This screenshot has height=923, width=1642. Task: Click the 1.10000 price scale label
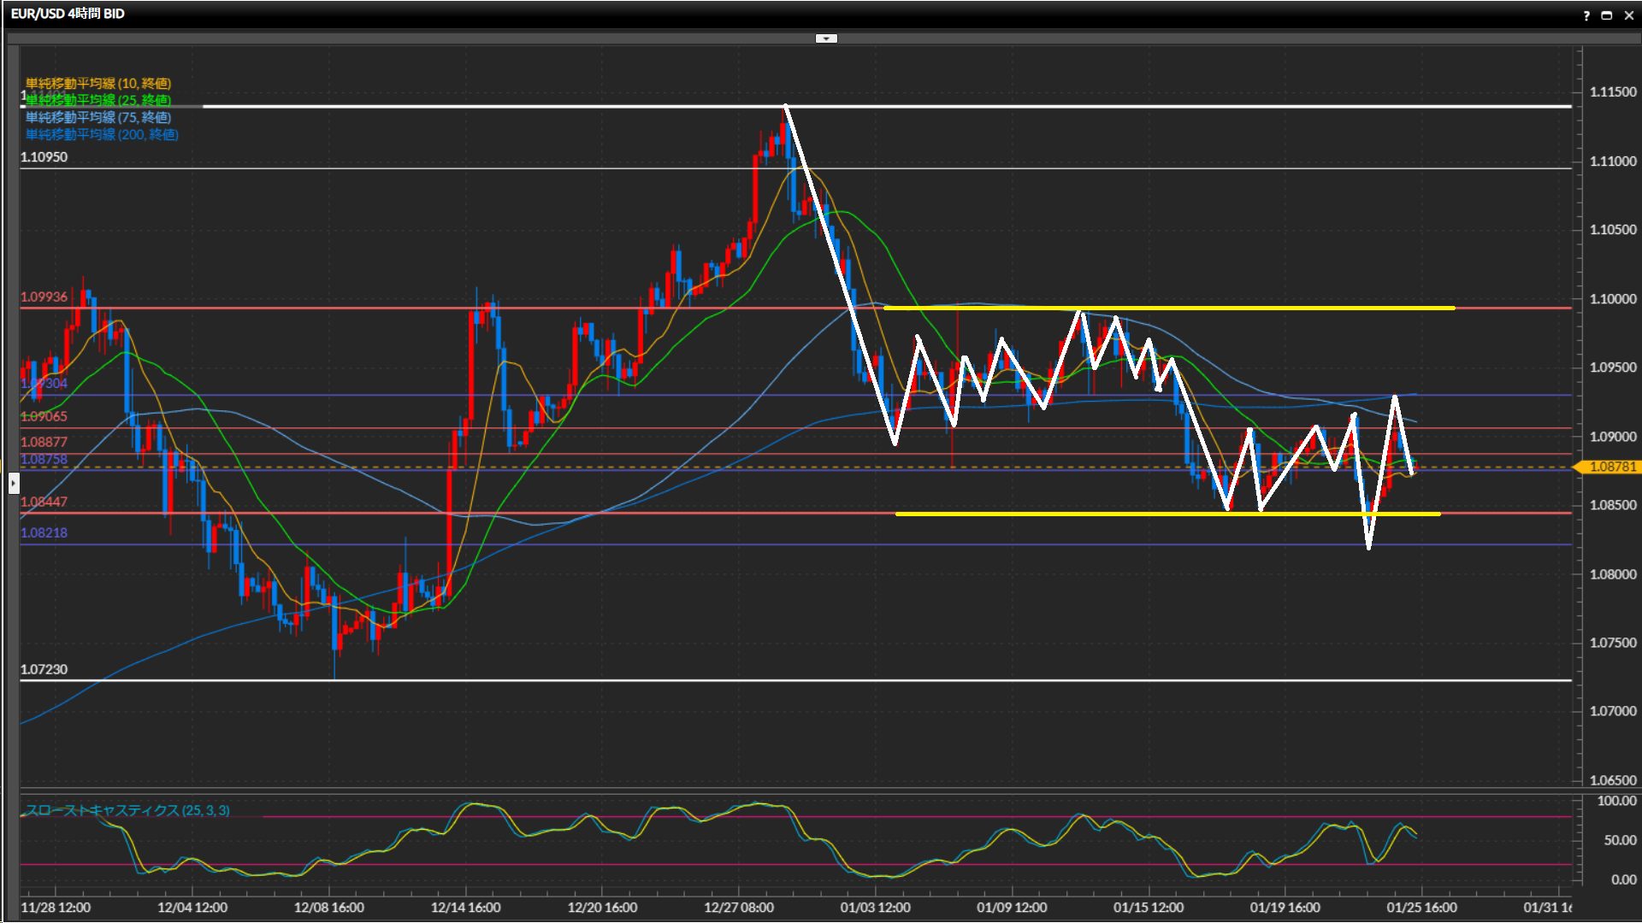(1612, 299)
